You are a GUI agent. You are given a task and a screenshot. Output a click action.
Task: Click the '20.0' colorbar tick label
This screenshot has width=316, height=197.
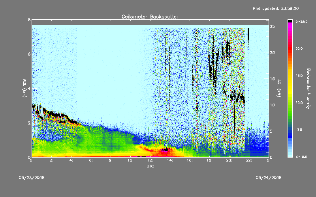[x=299, y=48]
